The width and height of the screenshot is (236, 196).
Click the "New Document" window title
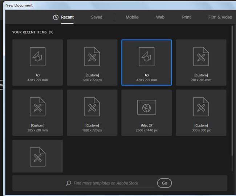click(x=19, y=5)
